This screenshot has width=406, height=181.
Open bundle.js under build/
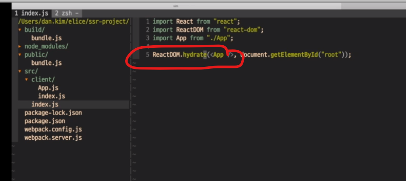(46, 38)
